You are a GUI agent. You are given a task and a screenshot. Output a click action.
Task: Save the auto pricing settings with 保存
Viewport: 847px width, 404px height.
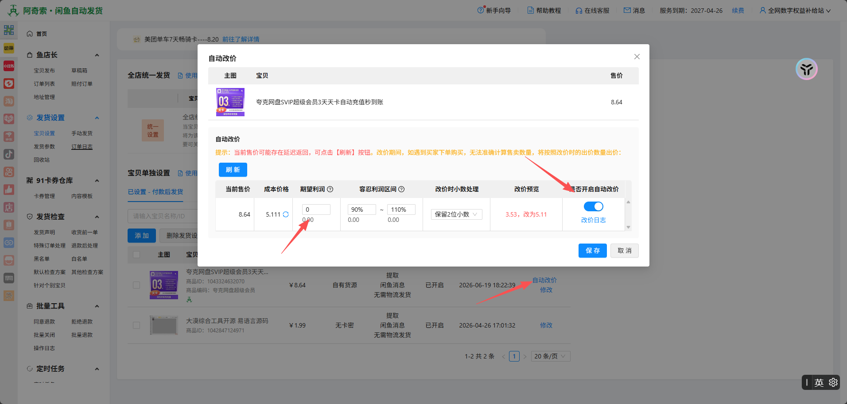pos(593,251)
